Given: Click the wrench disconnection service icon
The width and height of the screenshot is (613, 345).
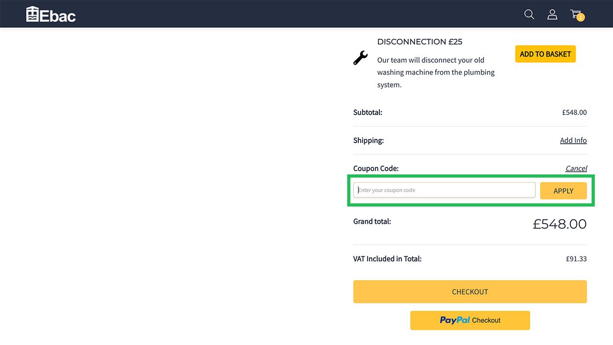Looking at the screenshot, I should (361, 57).
